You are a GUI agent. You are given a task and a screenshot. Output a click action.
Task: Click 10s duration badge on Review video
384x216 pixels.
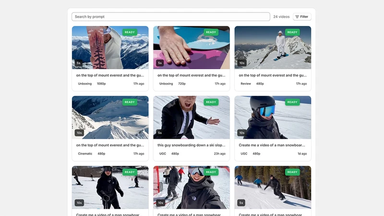coord(242,63)
